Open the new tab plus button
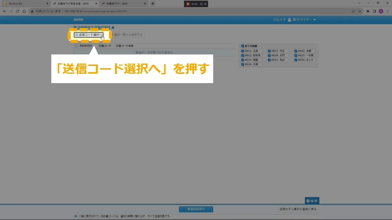Viewport: 392px width, 220px height. click(x=153, y=4)
